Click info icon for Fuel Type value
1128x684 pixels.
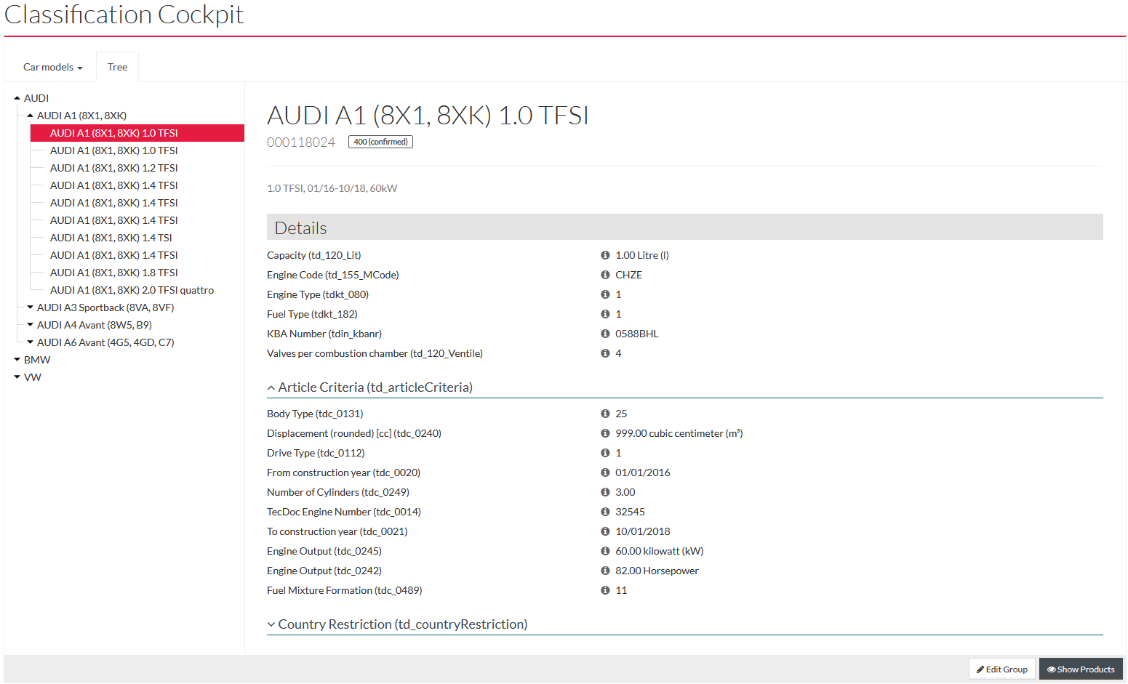[x=605, y=314]
